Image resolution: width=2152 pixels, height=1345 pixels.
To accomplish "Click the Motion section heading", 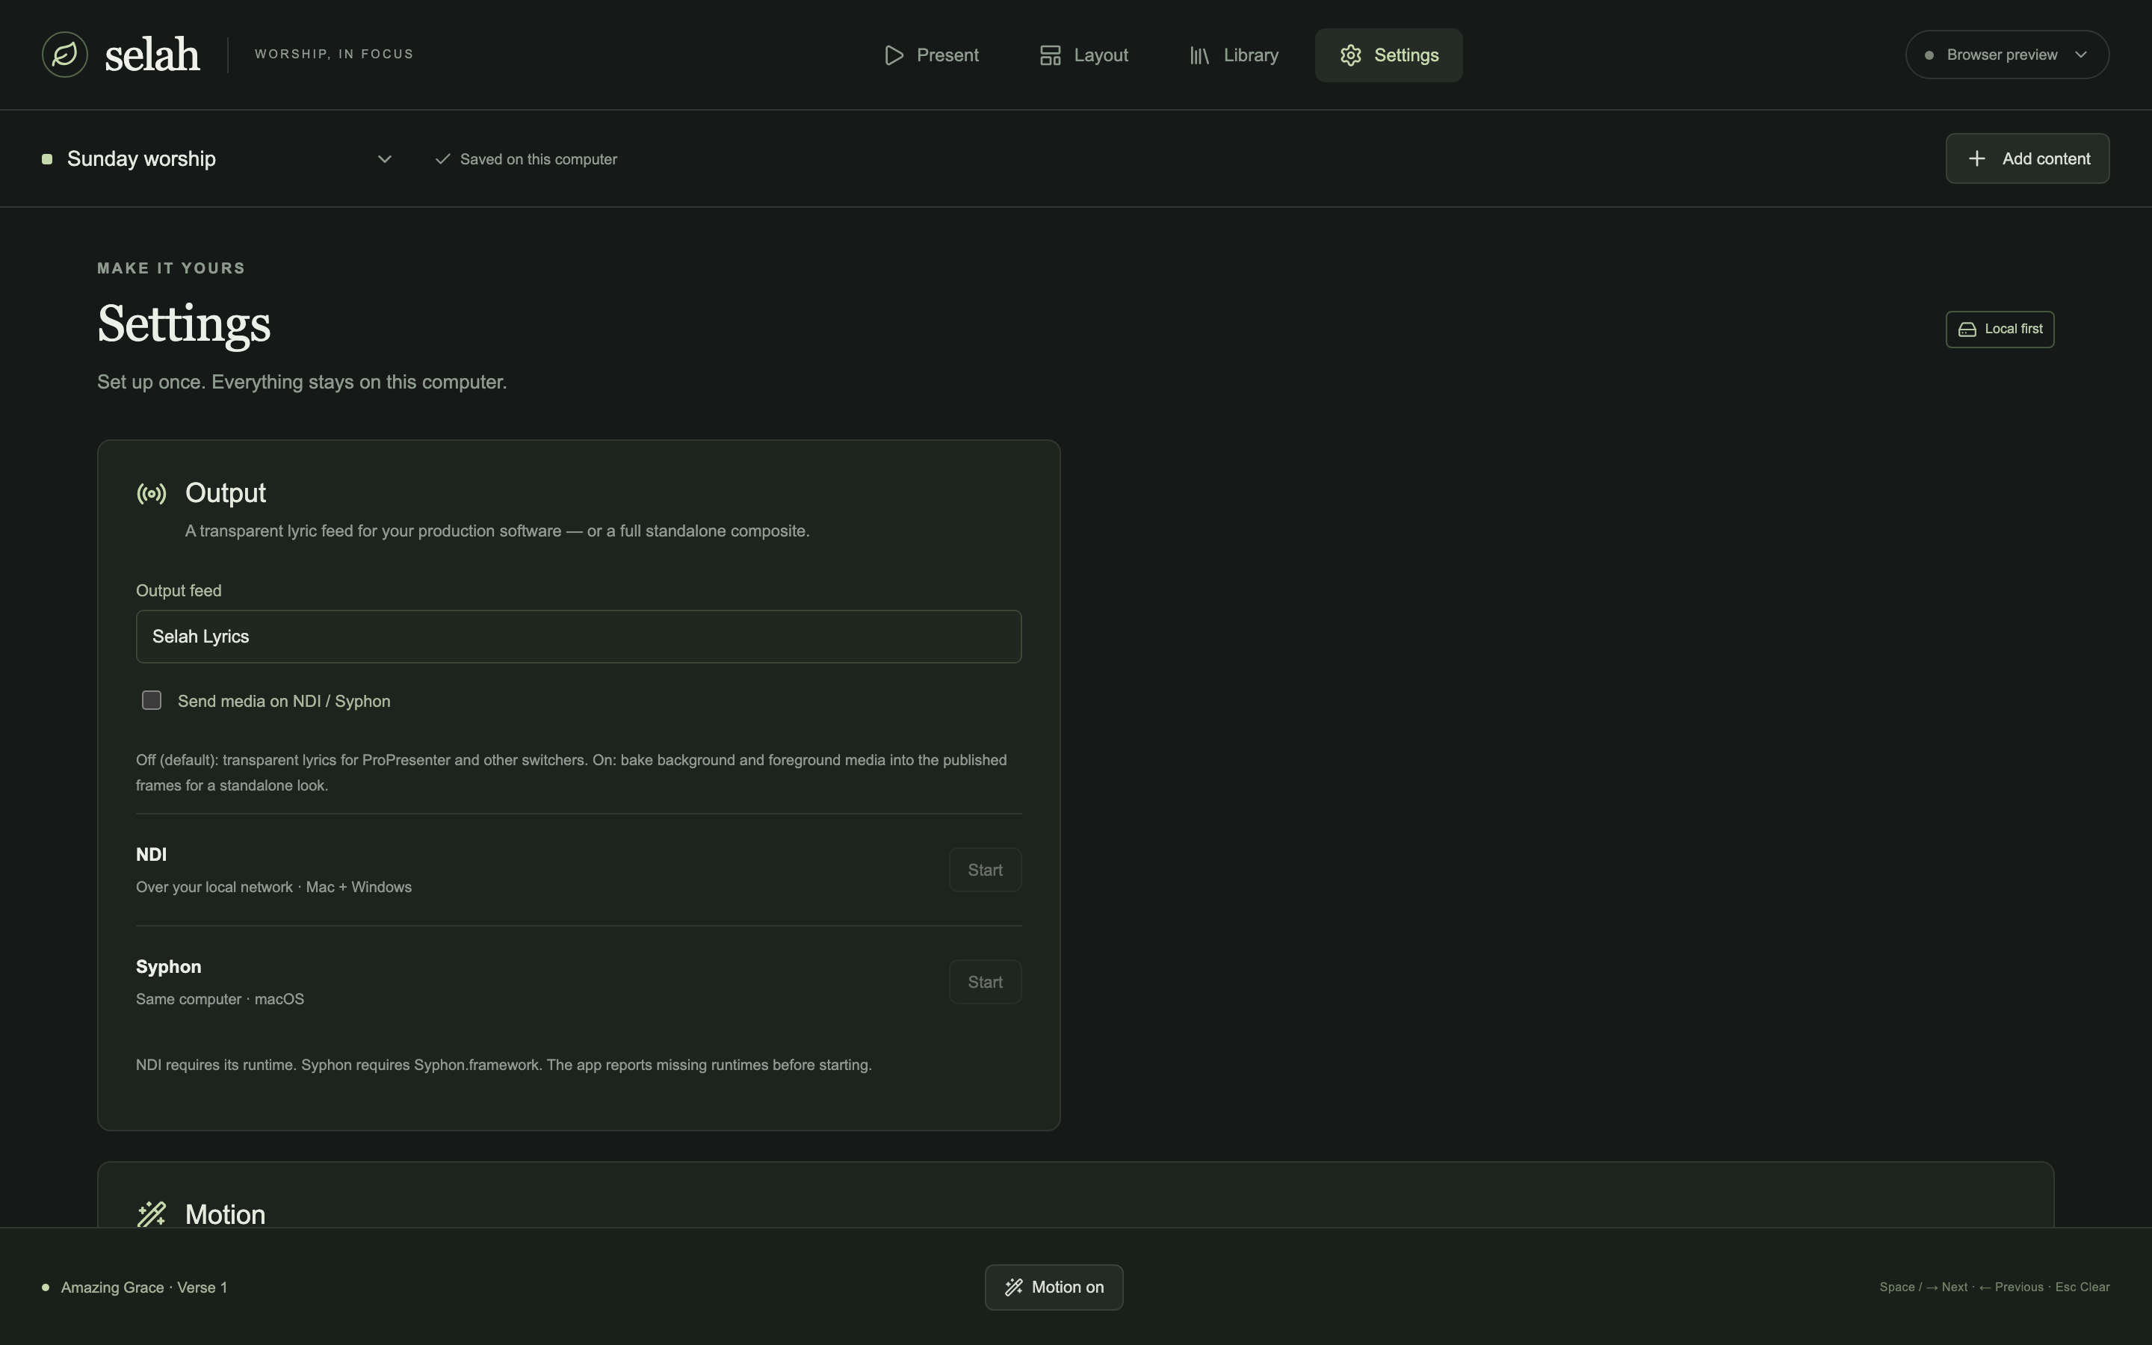I will [225, 1214].
